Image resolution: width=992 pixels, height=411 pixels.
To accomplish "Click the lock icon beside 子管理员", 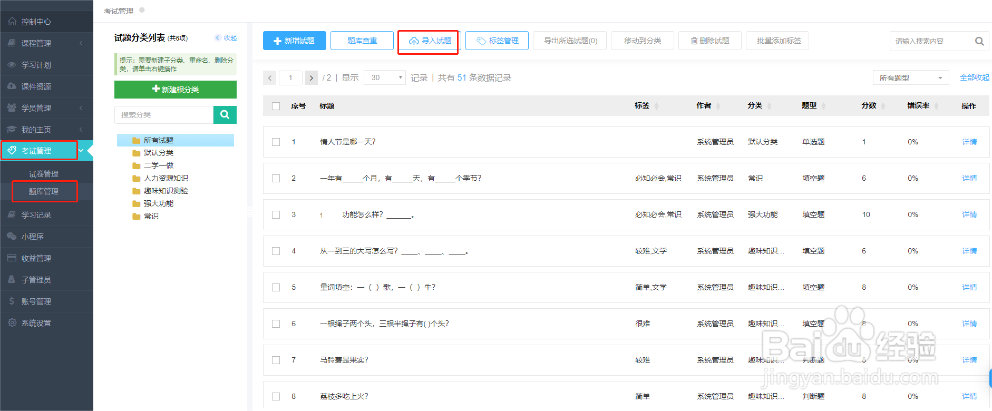I will 12,280.
